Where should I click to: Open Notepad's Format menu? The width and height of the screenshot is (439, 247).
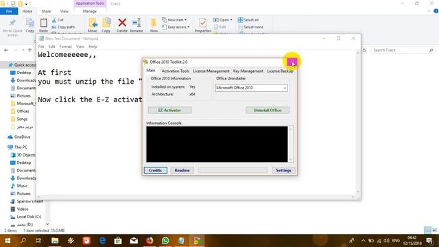pyautogui.click(x=66, y=47)
